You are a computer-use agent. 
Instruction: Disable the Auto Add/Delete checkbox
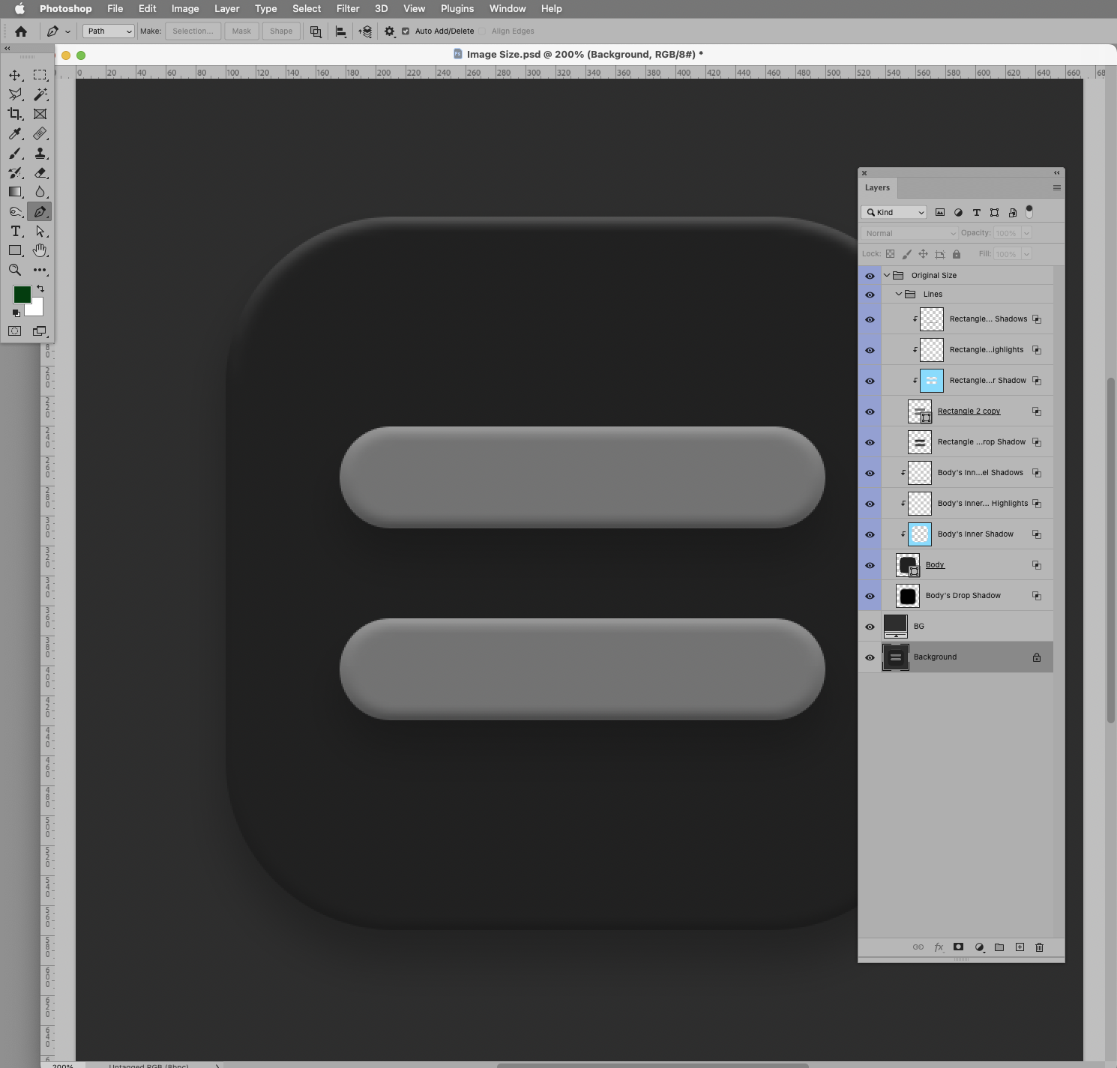[406, 31]
